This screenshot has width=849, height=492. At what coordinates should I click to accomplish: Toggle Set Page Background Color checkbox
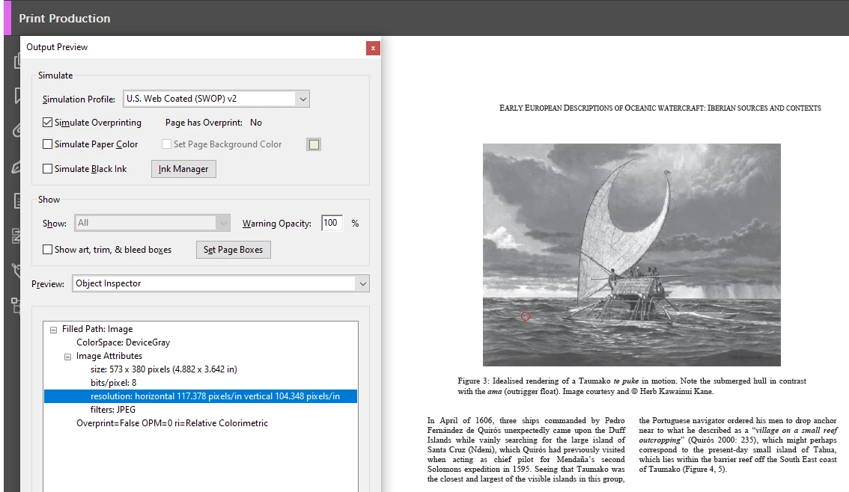[167, 144]
